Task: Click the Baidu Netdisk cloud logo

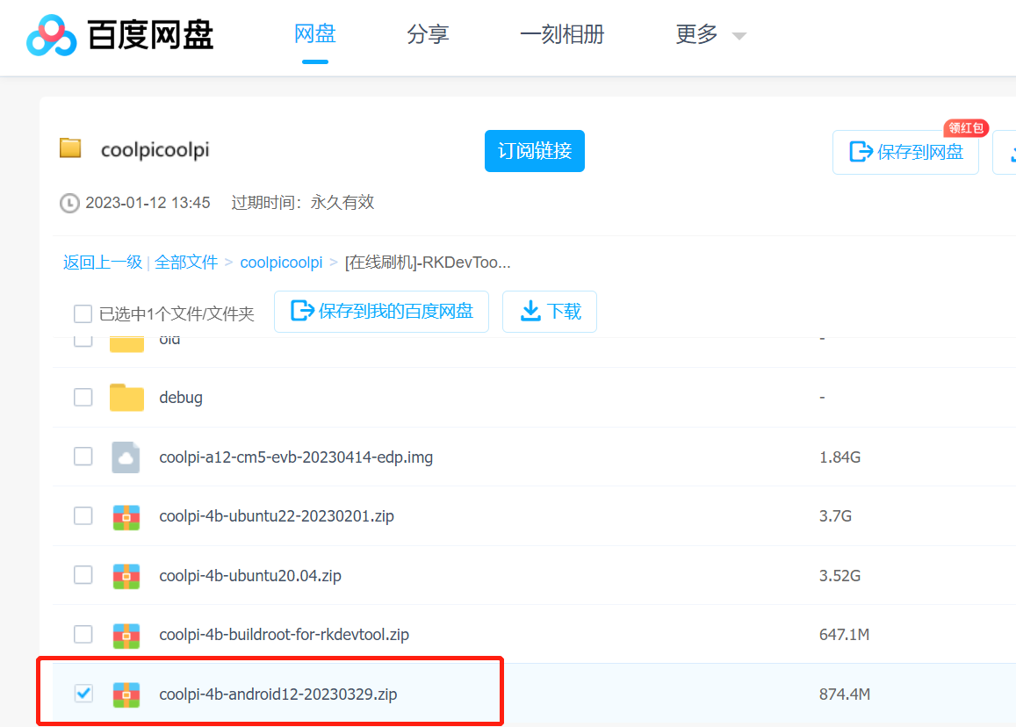Action: click(51, 36)
